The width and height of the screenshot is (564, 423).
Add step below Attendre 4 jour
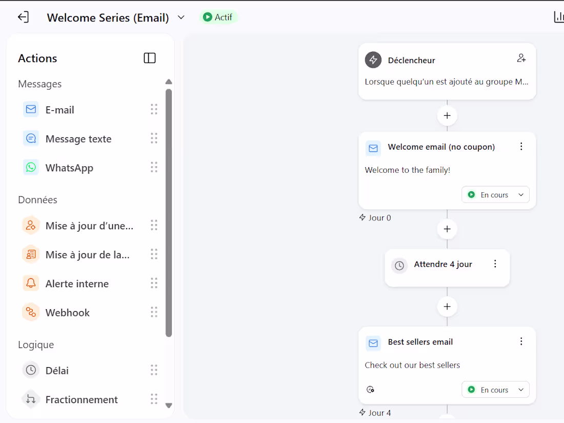click(x=447, y=307)
